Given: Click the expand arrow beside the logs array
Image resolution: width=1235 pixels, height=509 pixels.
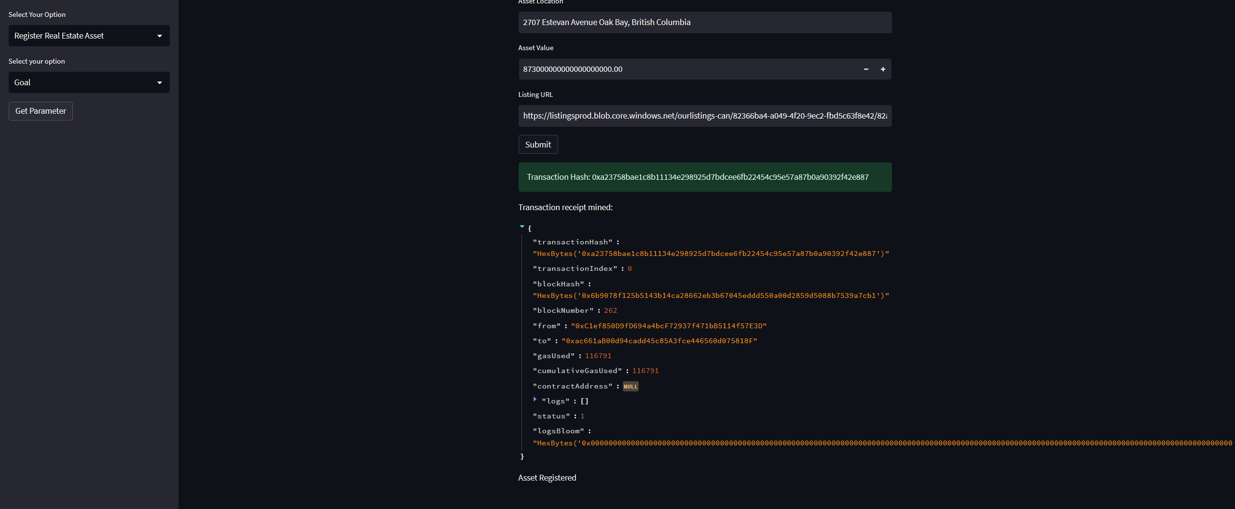Looking at the screenshot, I should click(x=535, y=399).
